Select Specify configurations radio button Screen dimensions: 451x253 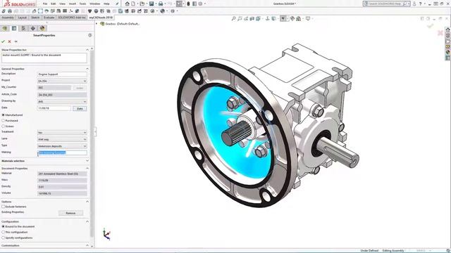coord(3,238)
